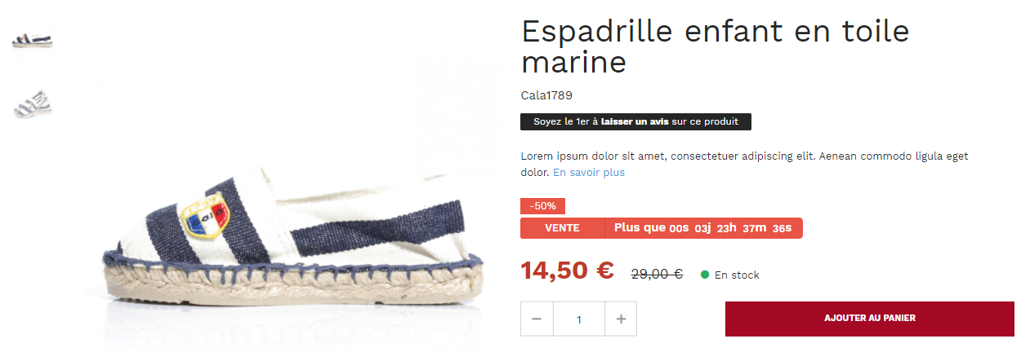
Task: Click the -50% discount badge
Action: click(542, 206)
